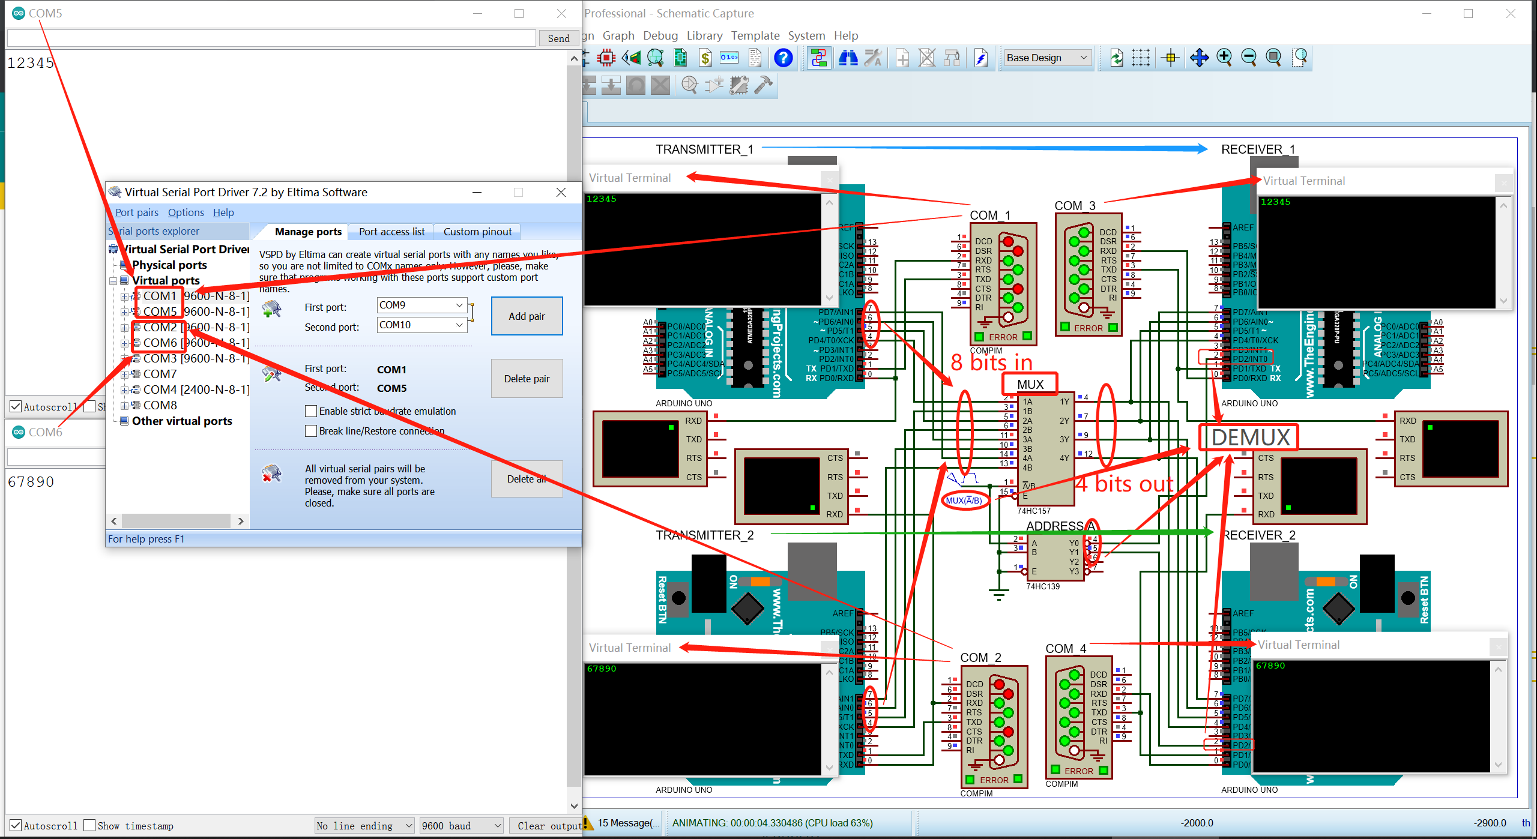Screen dimensions: 1537x839
Task: Enable Show timestamp checkbox
Action: [x=89, y=826]
